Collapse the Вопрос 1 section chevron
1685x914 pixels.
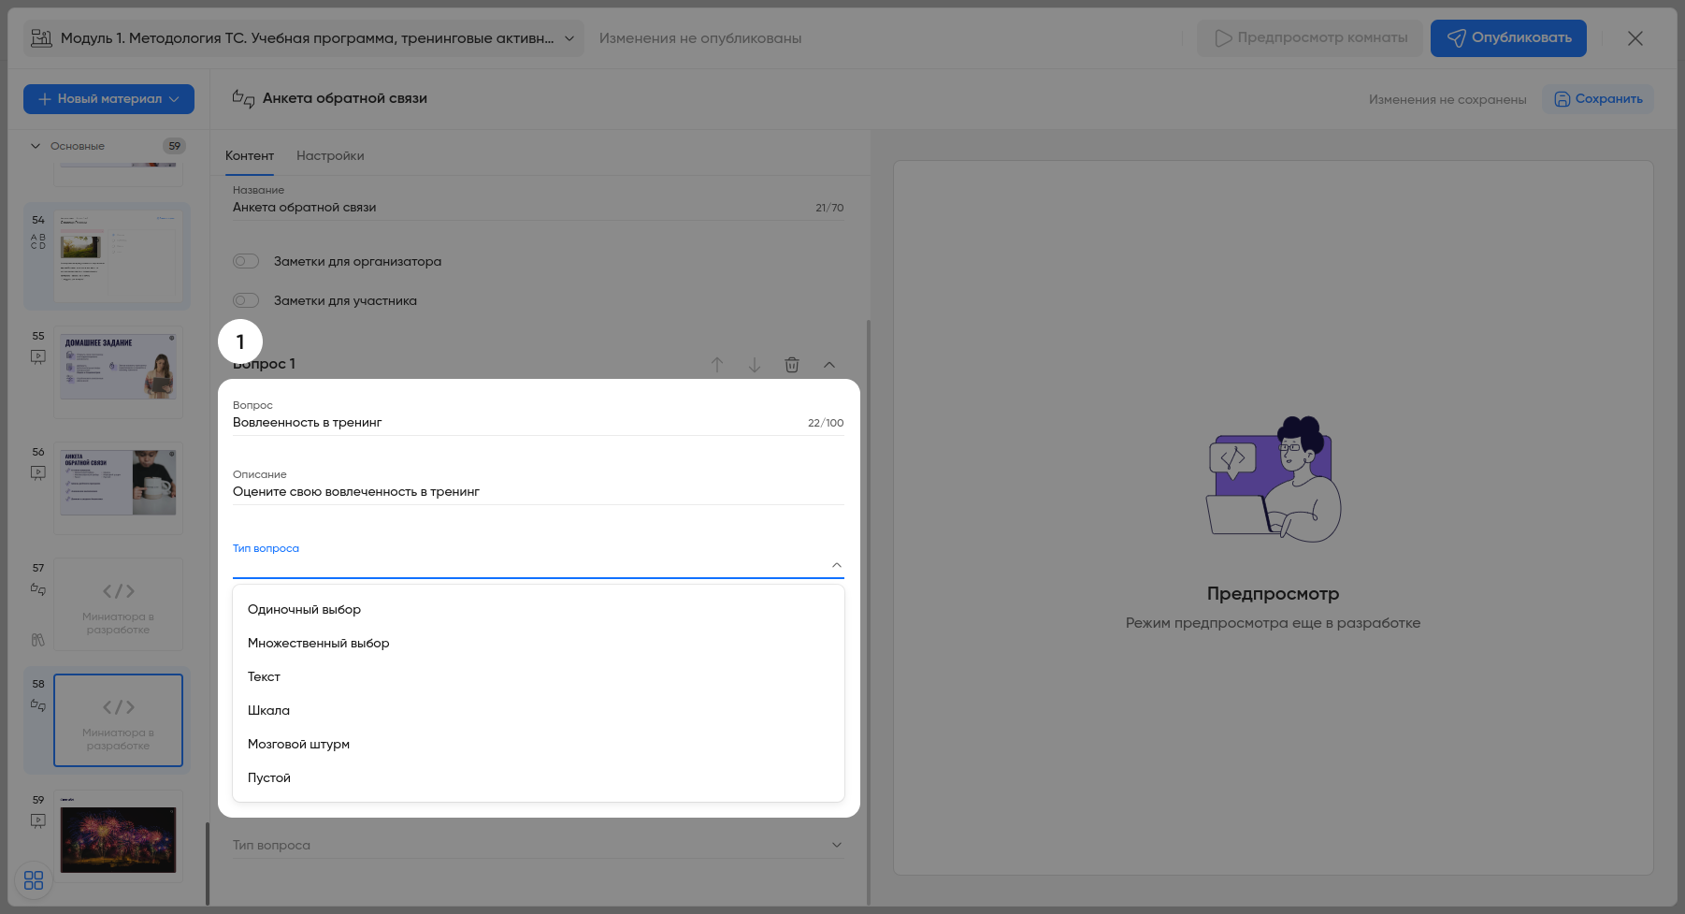coord(829,365)
